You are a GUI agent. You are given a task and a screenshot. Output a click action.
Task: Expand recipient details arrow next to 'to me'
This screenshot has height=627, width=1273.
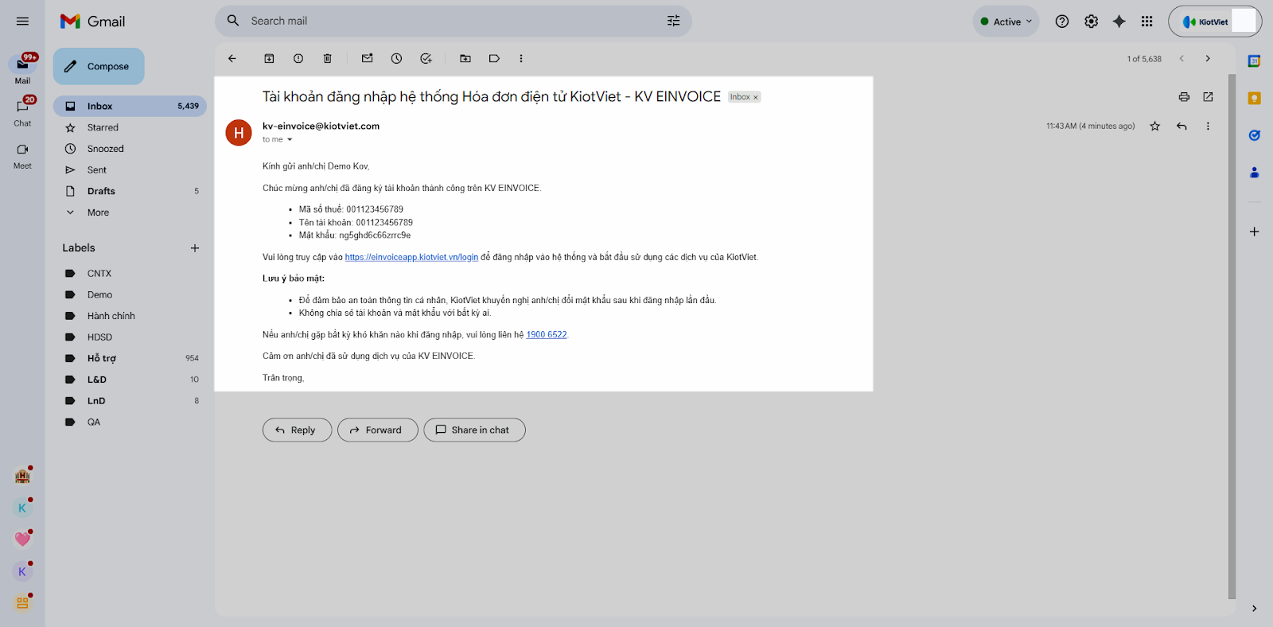(290, 140)
